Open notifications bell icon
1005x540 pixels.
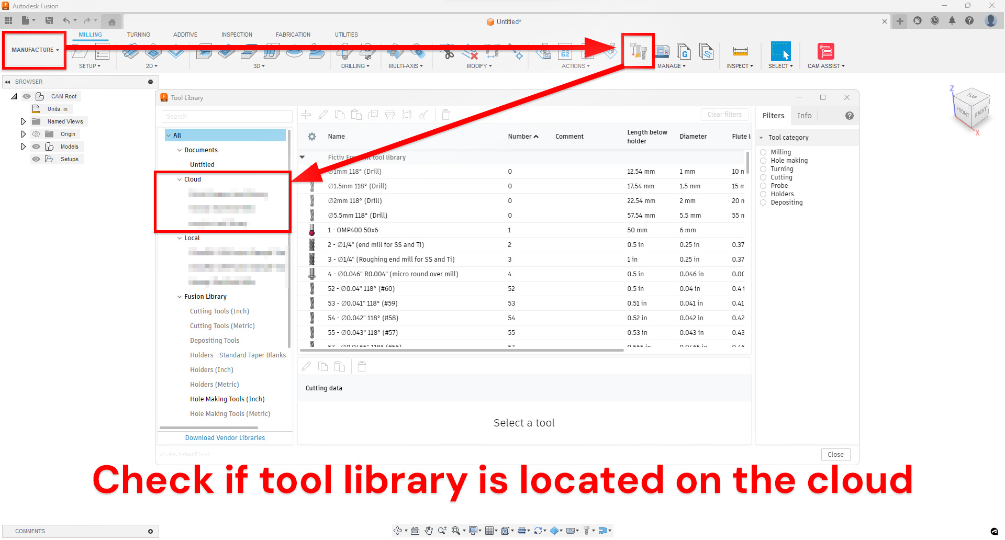point(952,20)
